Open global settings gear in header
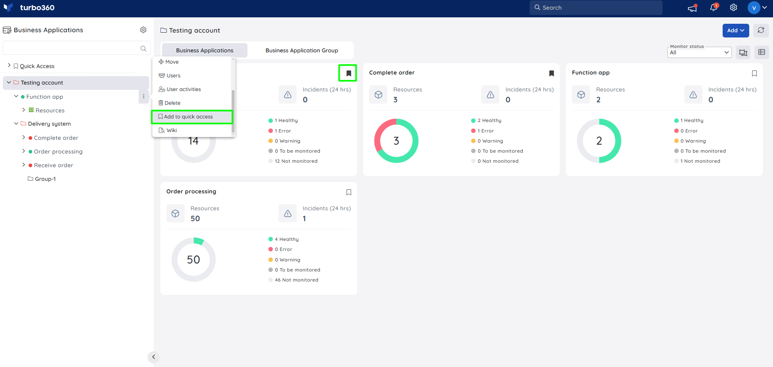 click(734, 8)
